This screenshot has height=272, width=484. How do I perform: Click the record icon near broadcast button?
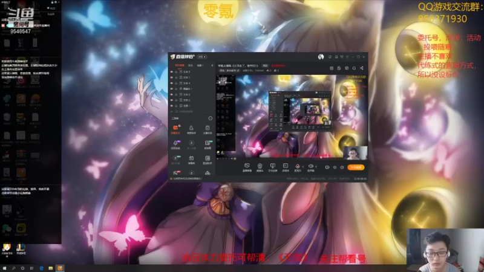click(327, 167)
